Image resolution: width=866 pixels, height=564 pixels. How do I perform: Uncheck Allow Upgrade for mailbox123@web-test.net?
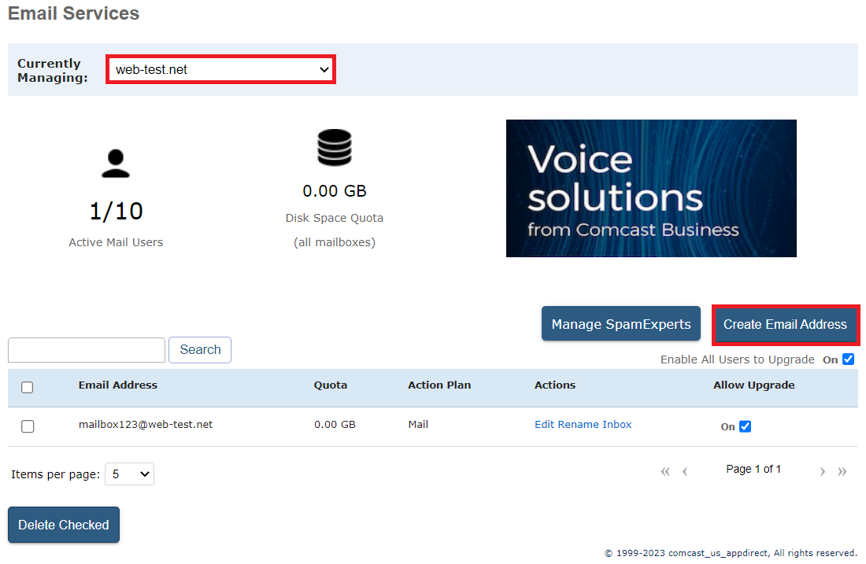click(746, 426)
